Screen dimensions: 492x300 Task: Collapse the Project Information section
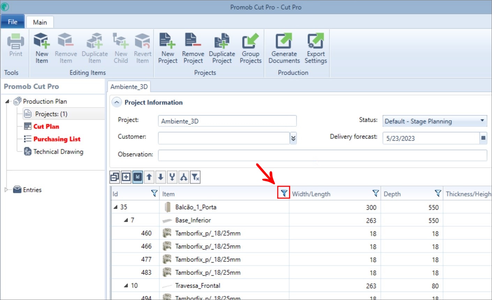(x=117, y=102)
